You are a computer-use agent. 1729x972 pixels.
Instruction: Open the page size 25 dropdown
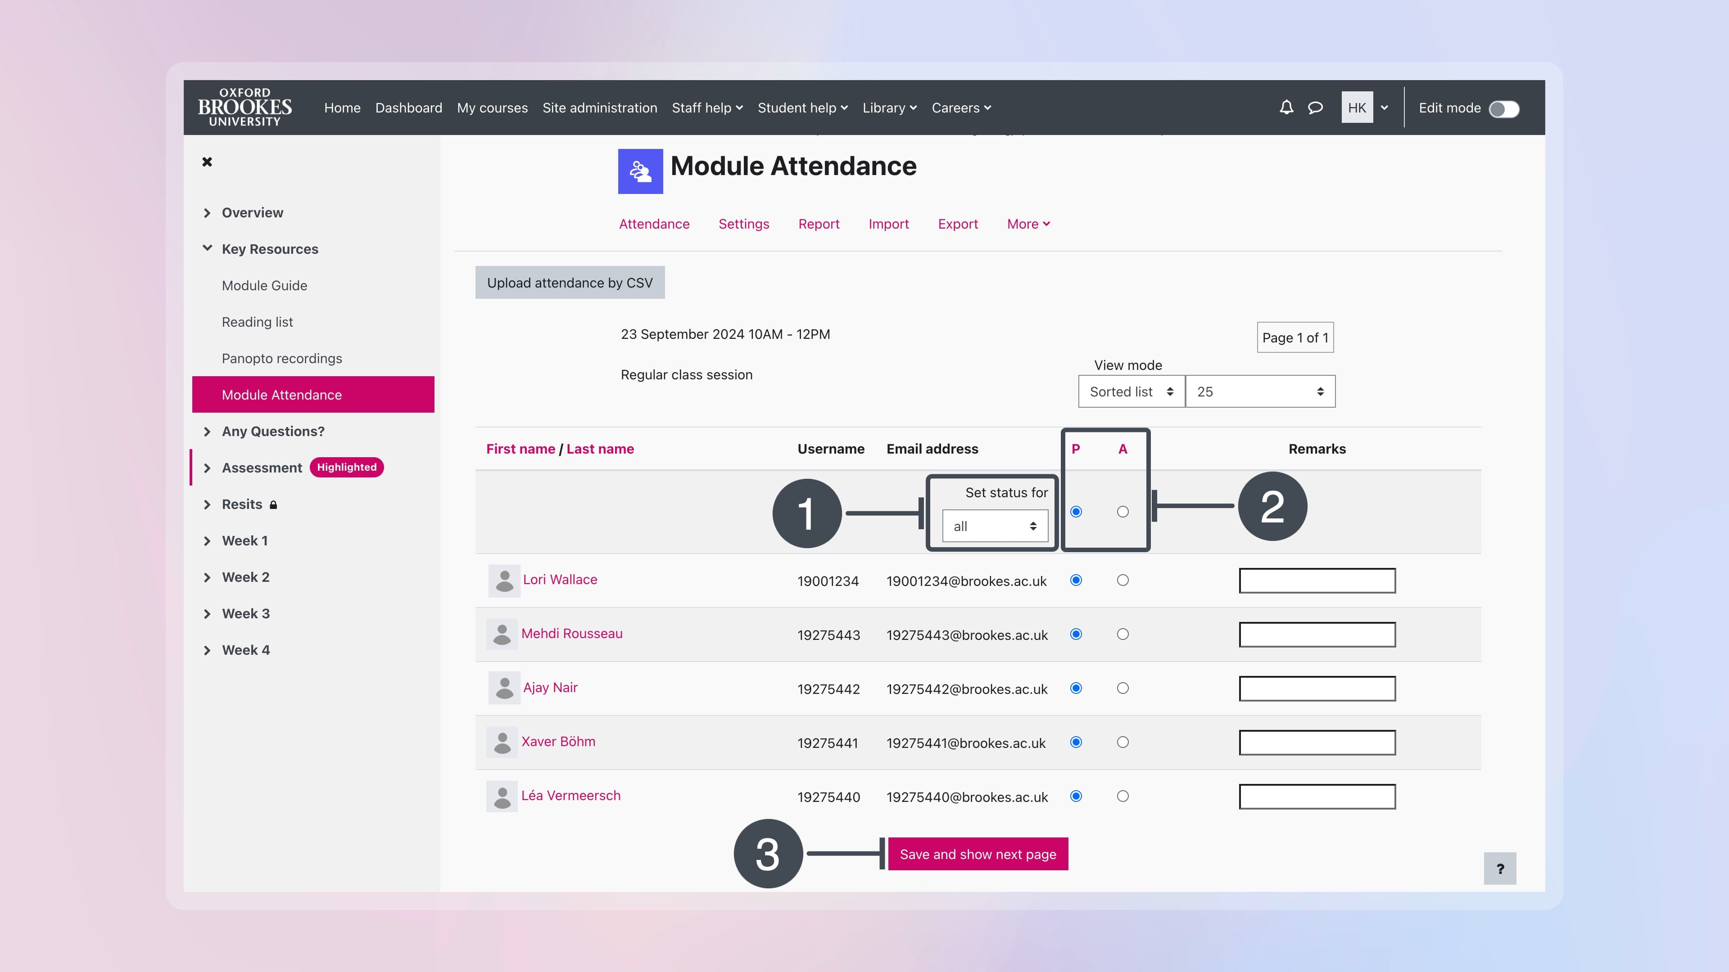[x=1260, y=391]
